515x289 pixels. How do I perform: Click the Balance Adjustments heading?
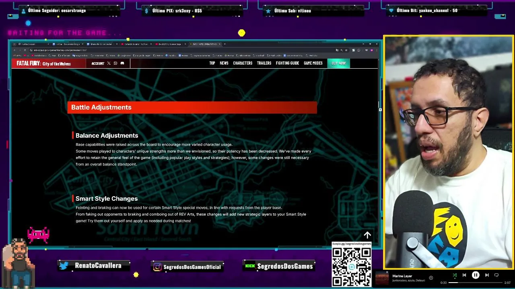pos(107,136)
